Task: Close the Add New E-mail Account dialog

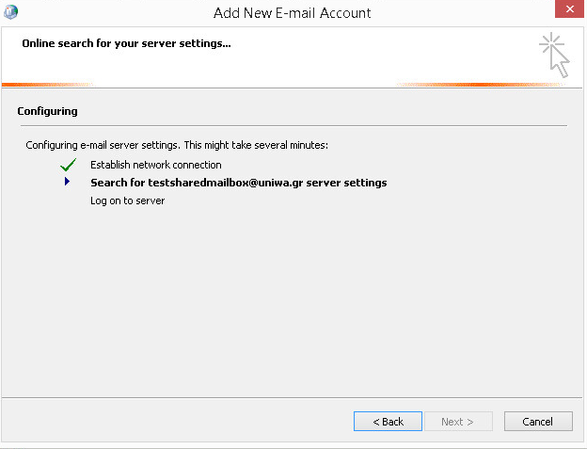Action: click(x=569, y=8)
